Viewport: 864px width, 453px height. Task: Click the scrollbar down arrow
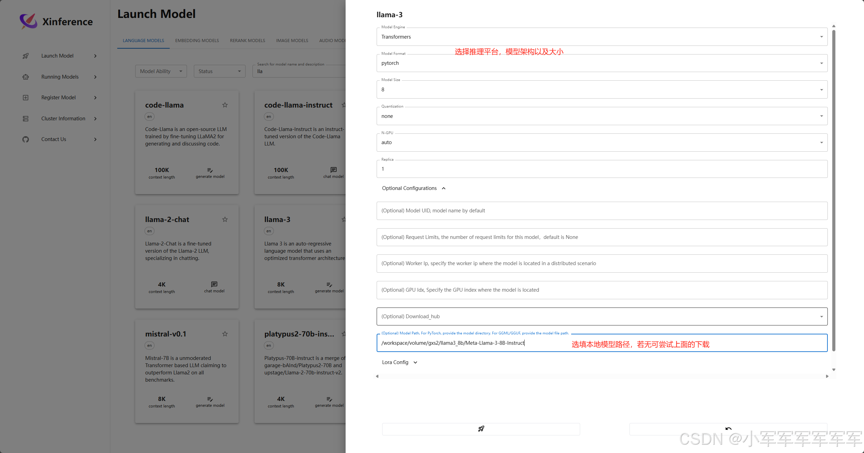[x=834, y=370]
